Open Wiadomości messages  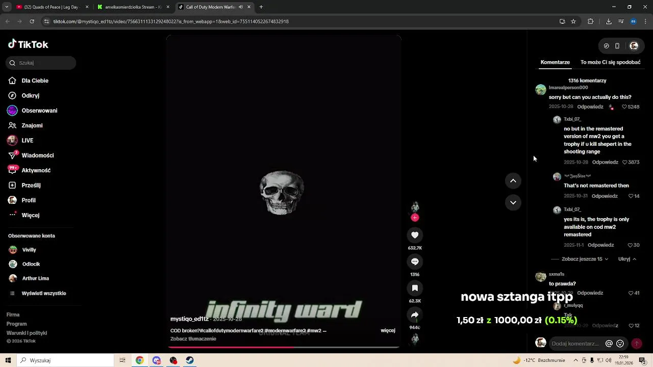tap(31, 155)
